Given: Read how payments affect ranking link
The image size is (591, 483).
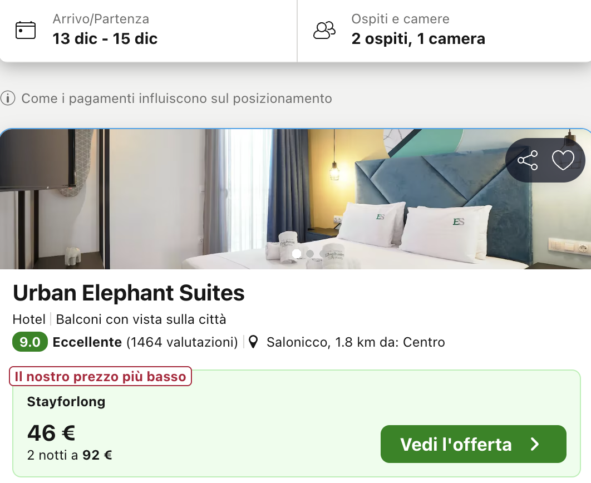Looking at the screenshot, I should 176,99.
